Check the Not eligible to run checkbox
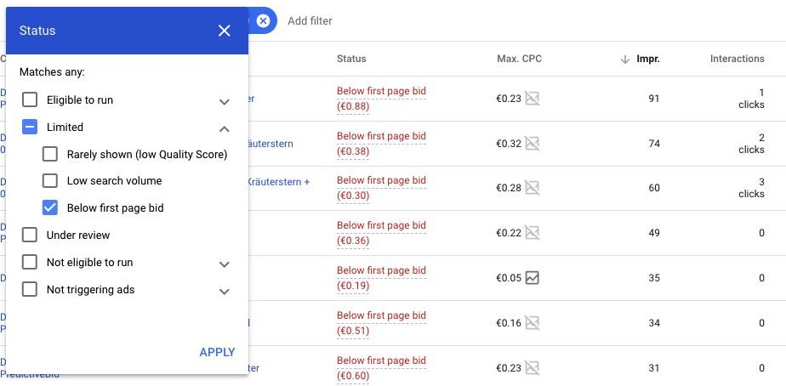Viewport: 786px width, 386px height. (x=30, y=262)
